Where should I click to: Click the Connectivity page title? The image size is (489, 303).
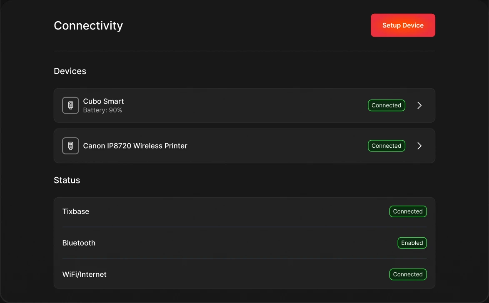(88, 25)
